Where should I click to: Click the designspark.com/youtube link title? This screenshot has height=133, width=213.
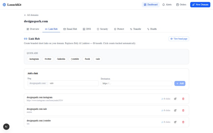point(39,121)
